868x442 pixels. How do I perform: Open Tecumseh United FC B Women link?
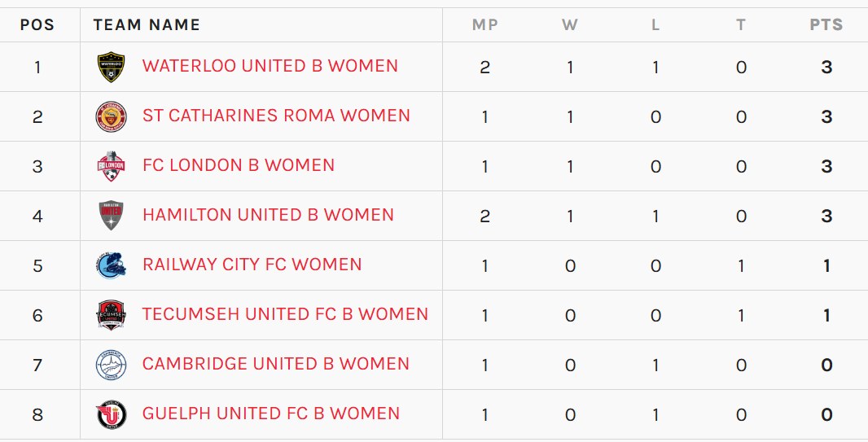(285, 314)
